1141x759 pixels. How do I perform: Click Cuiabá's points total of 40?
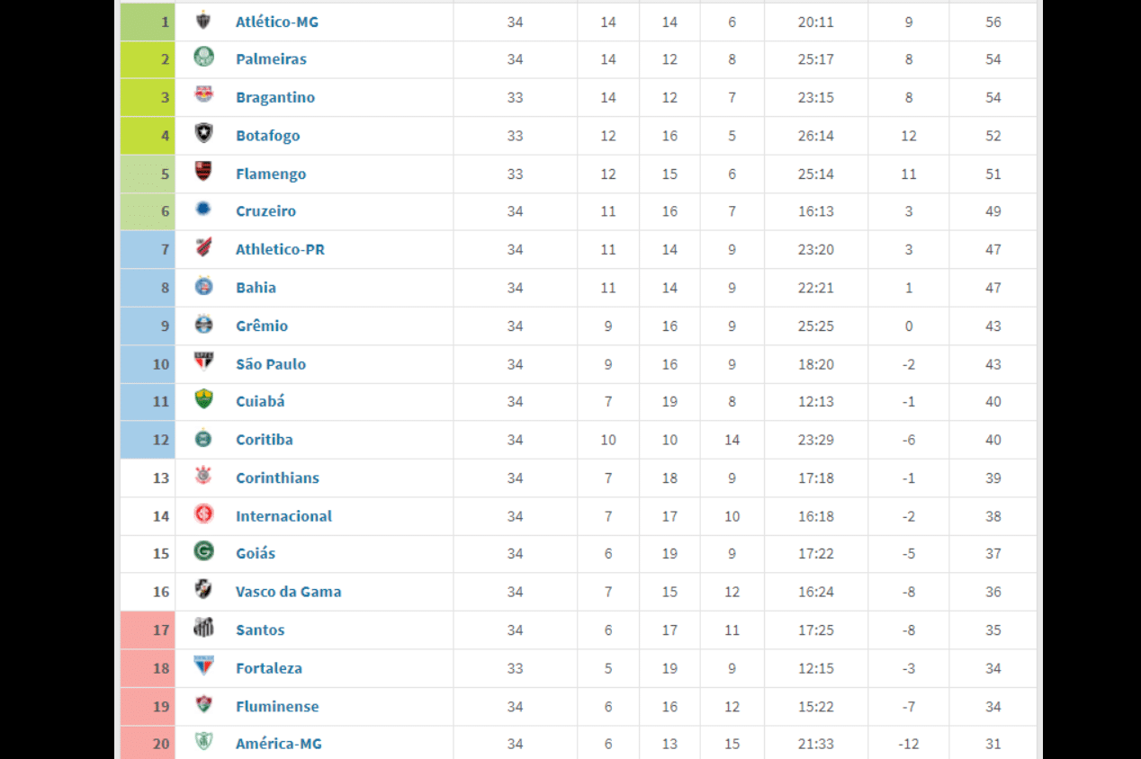point(993,401)
